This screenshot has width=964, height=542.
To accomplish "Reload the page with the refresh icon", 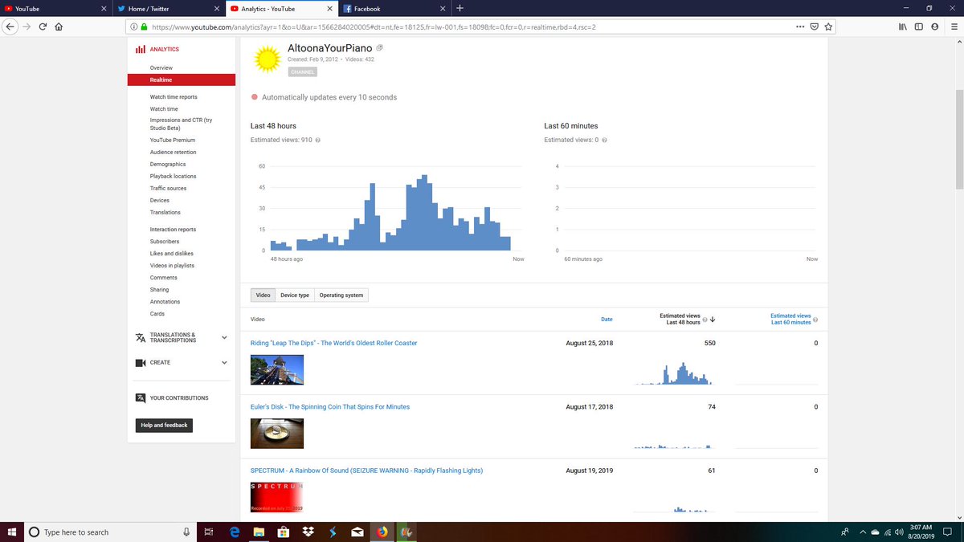I will point(43,26).
